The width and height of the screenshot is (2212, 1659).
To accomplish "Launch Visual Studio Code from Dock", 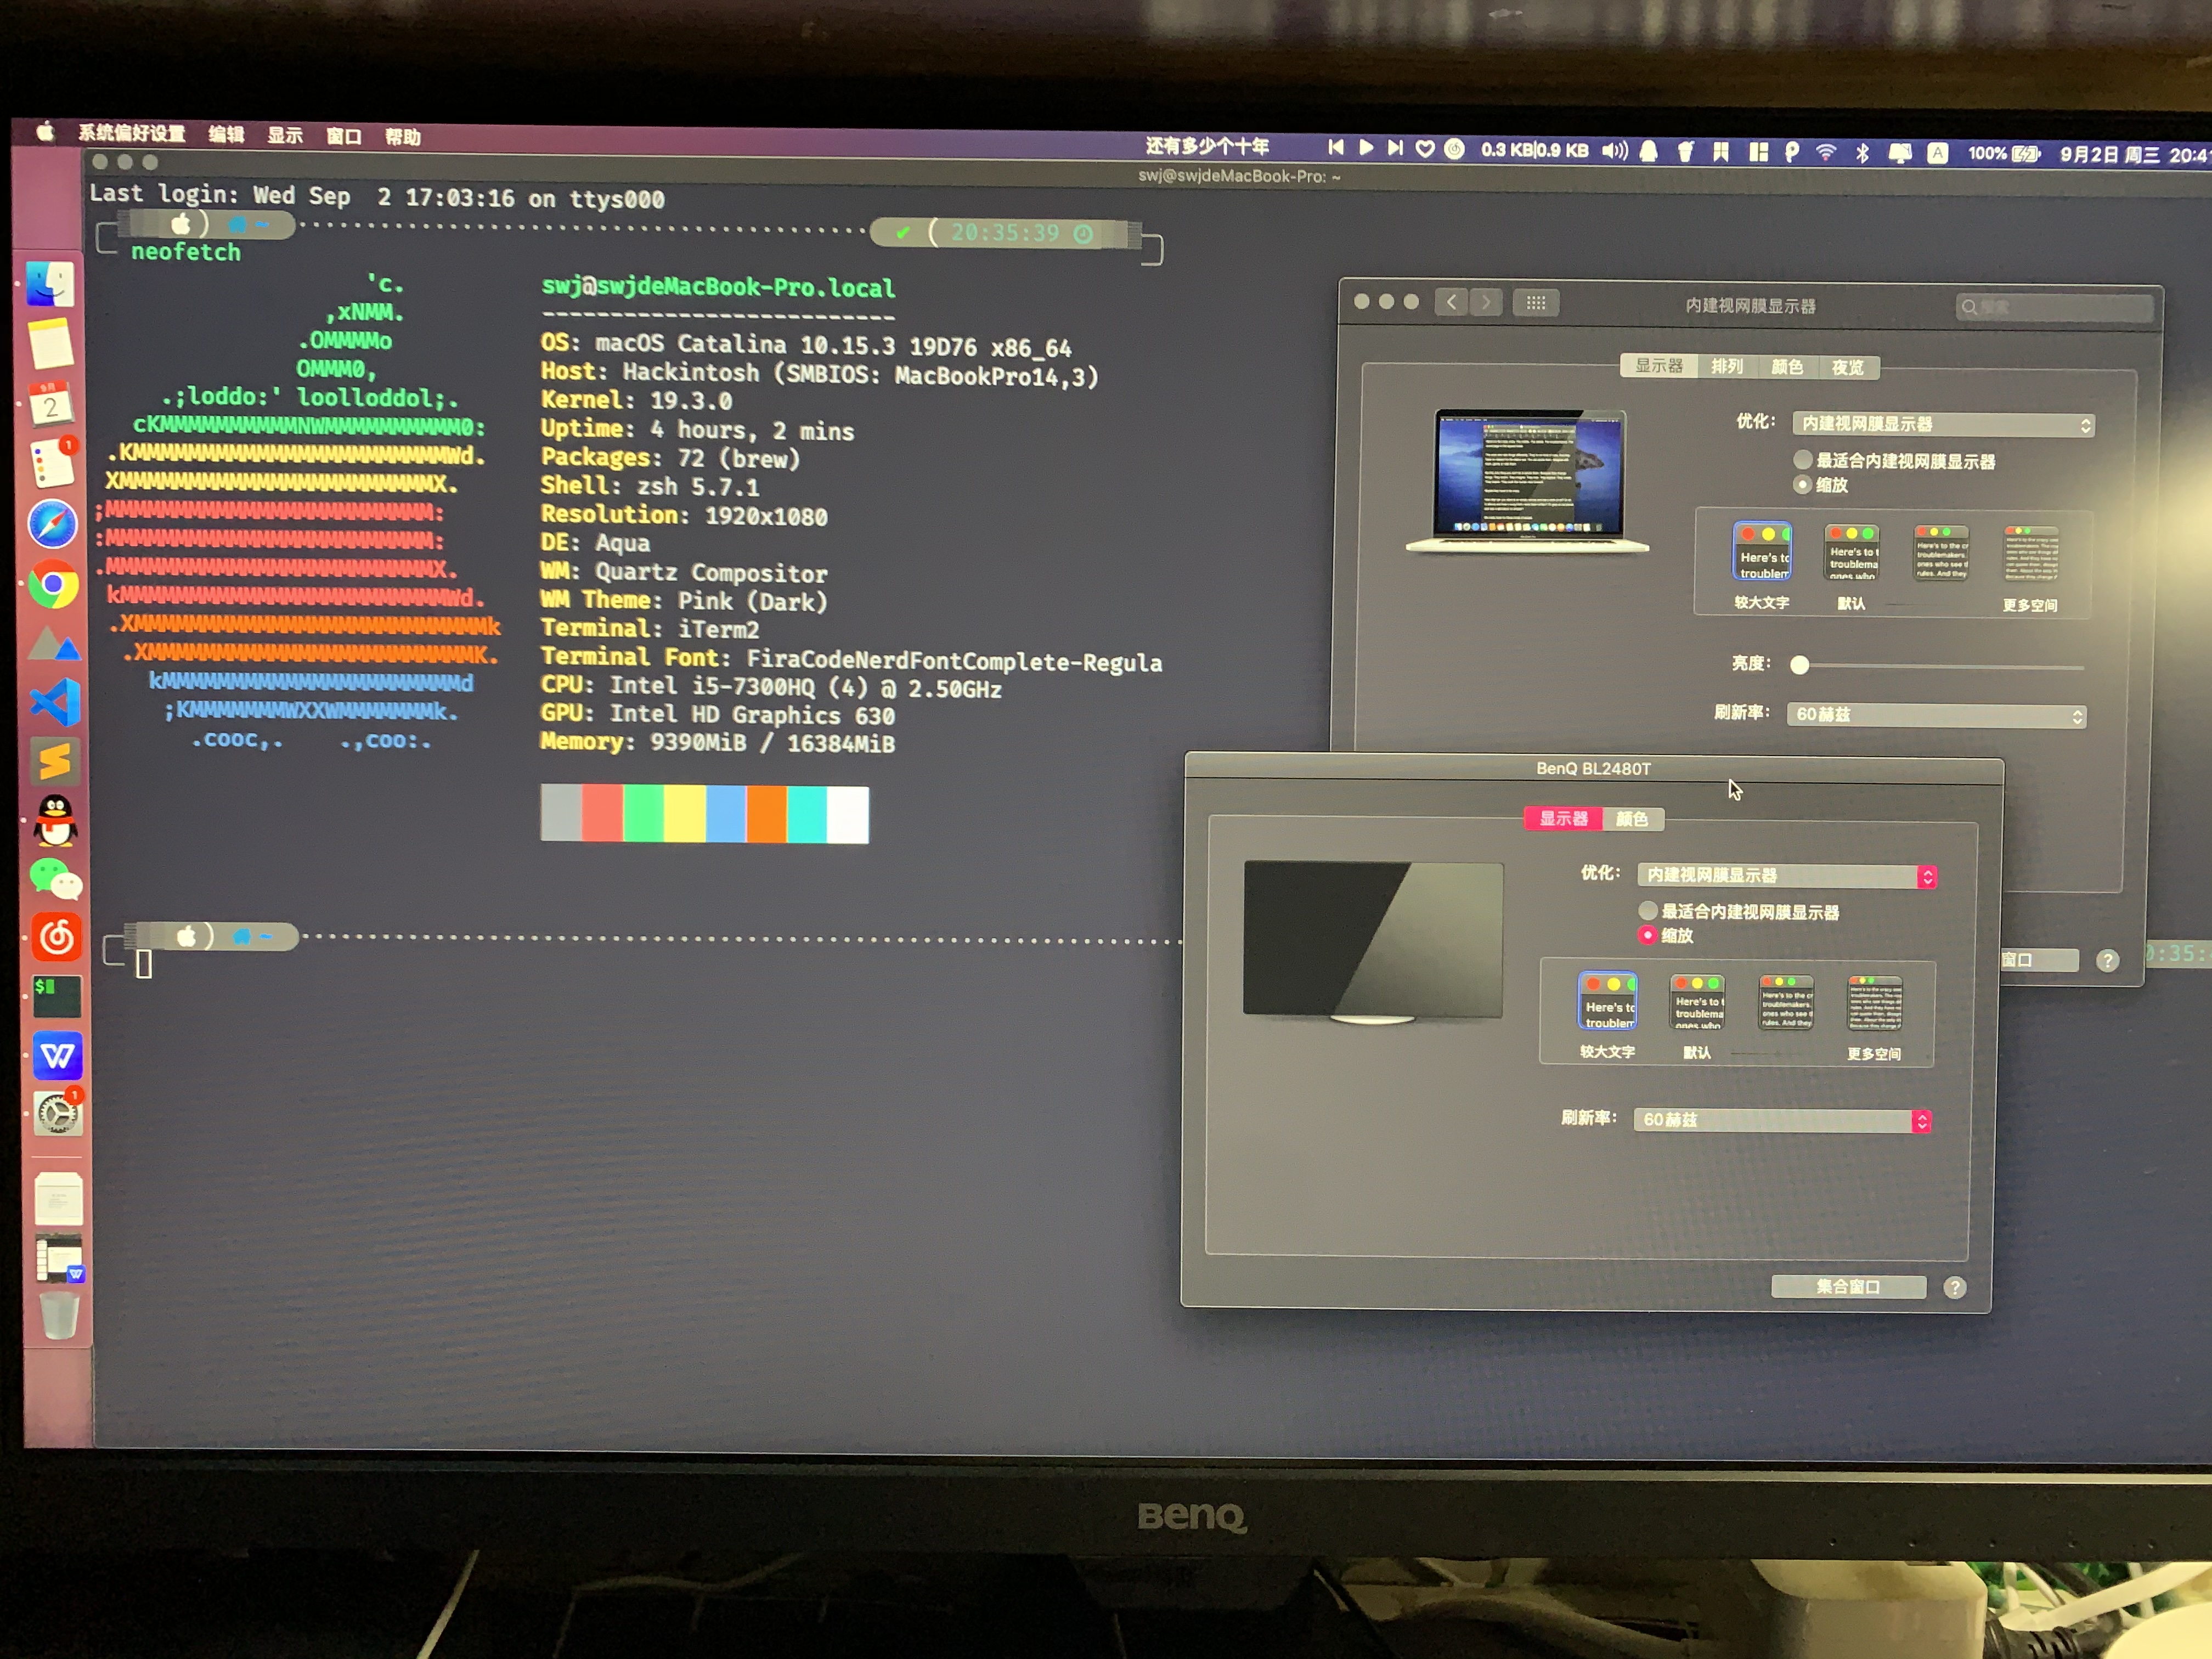I will [x=56, y=701].
